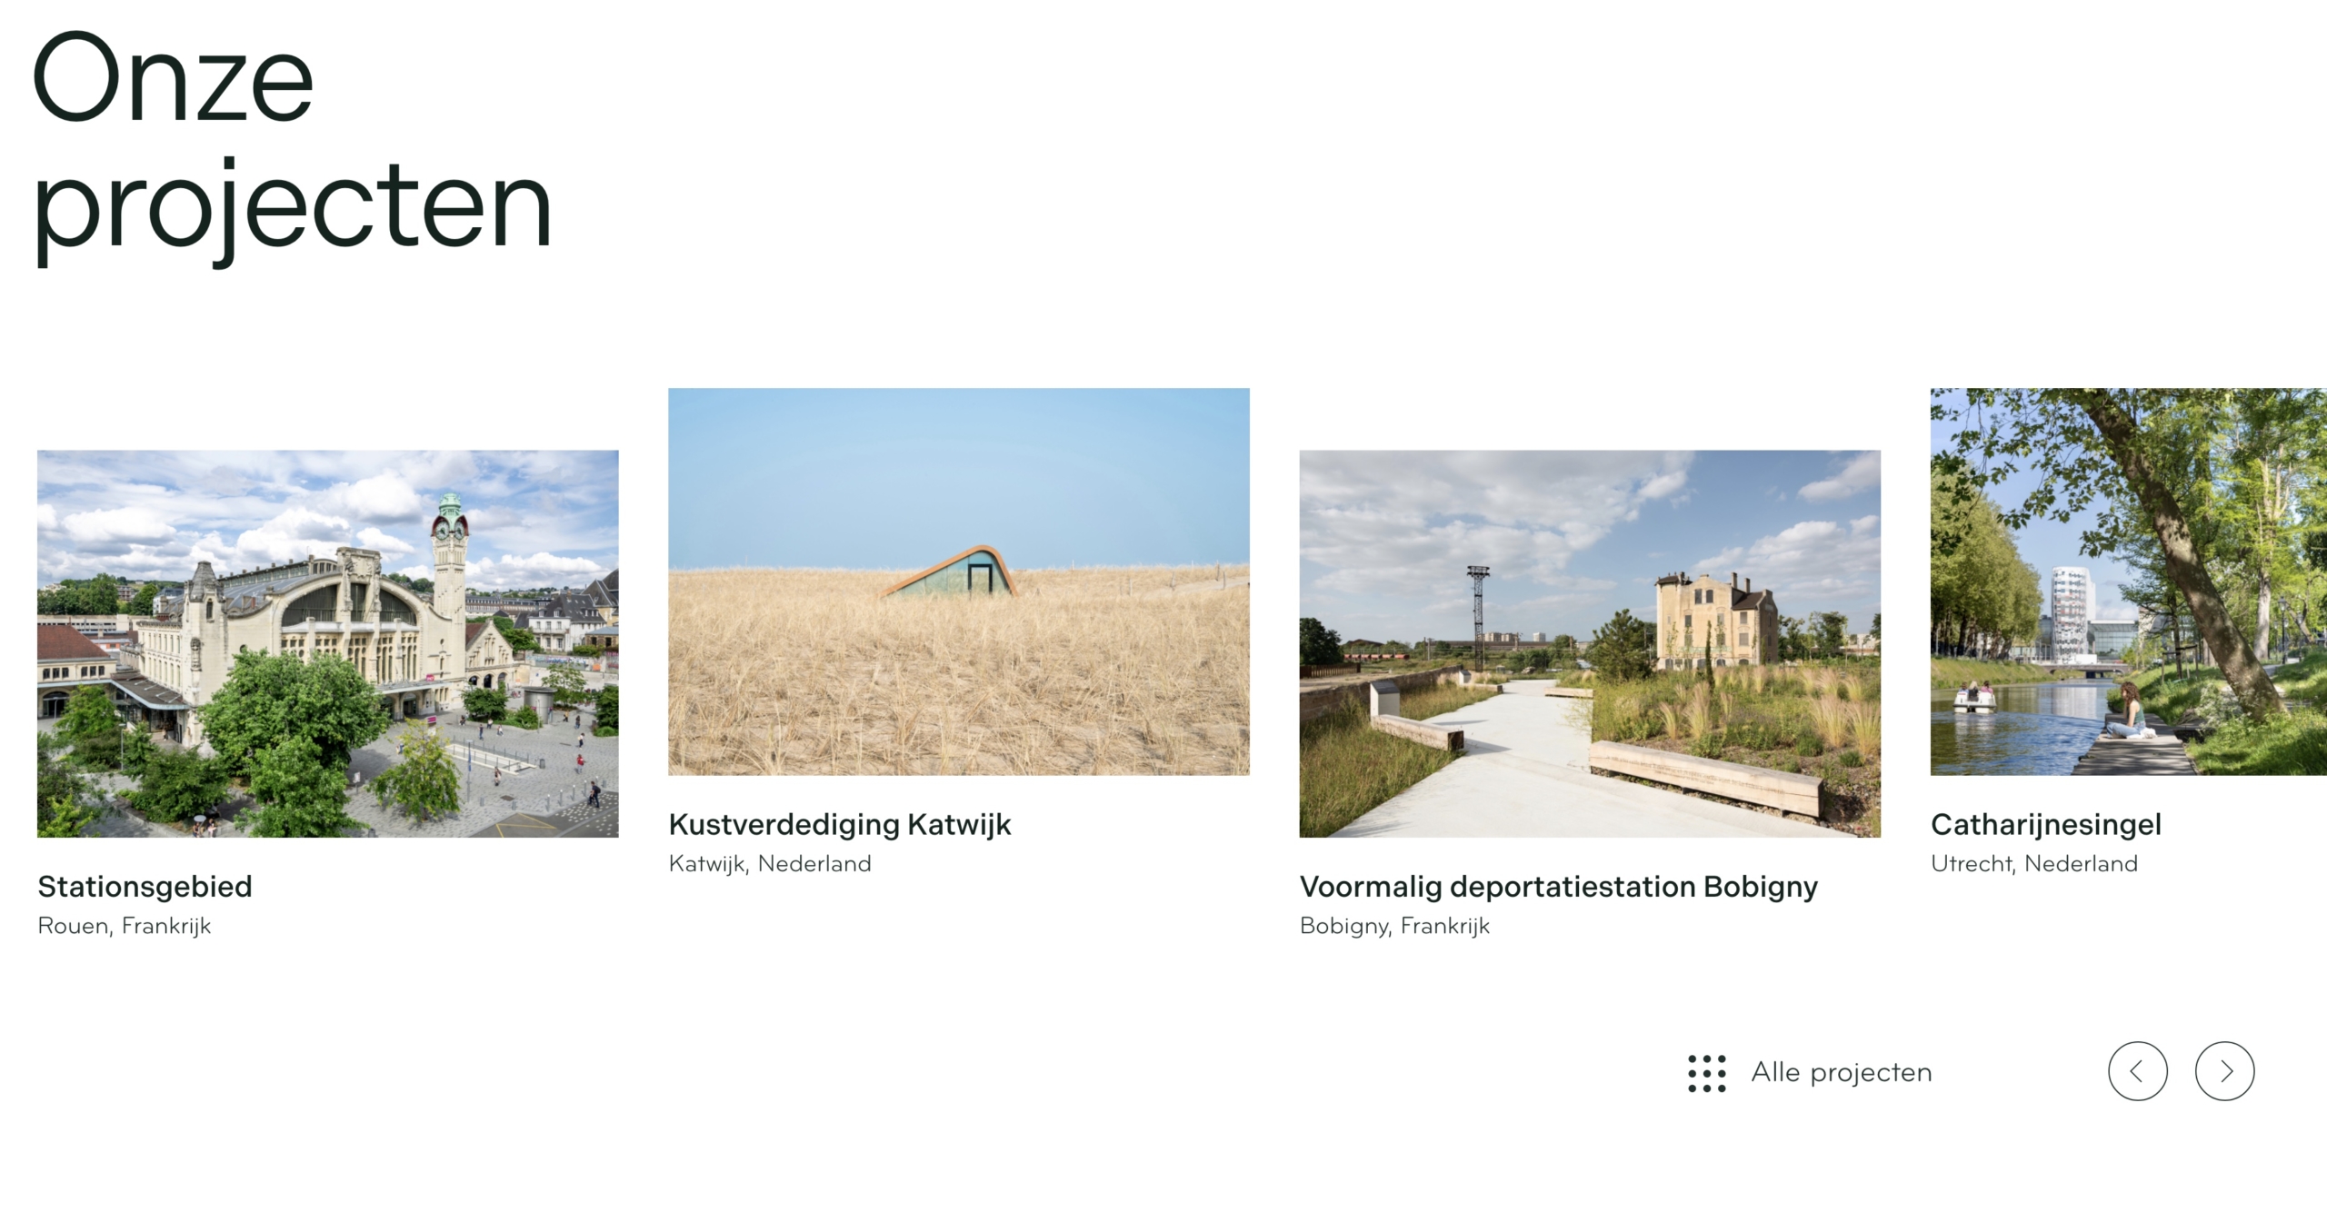Image resolution: width=2327 pixels, height=1232 pixels.
Task: Open the Stationsgebied Rouen station photo
Action: pyautogui.click(x=327, y=643)
